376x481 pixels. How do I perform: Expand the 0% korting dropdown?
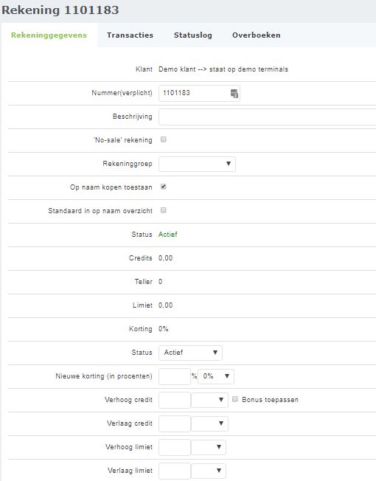[x=216, y=376]
